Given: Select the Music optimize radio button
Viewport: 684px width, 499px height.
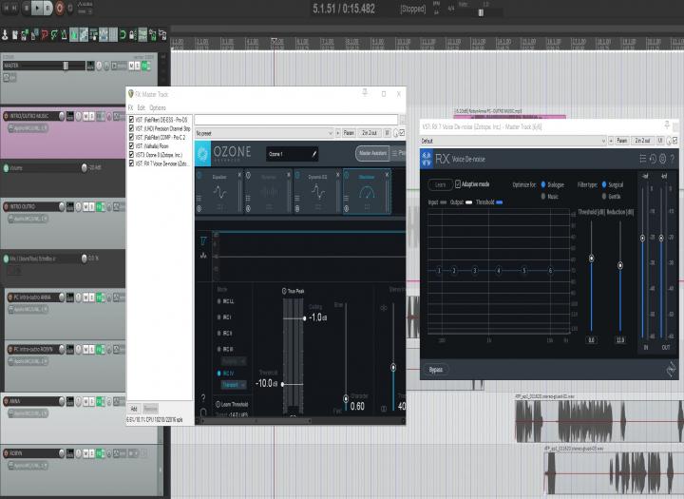Looking at the screenshot, I should 543,197.
